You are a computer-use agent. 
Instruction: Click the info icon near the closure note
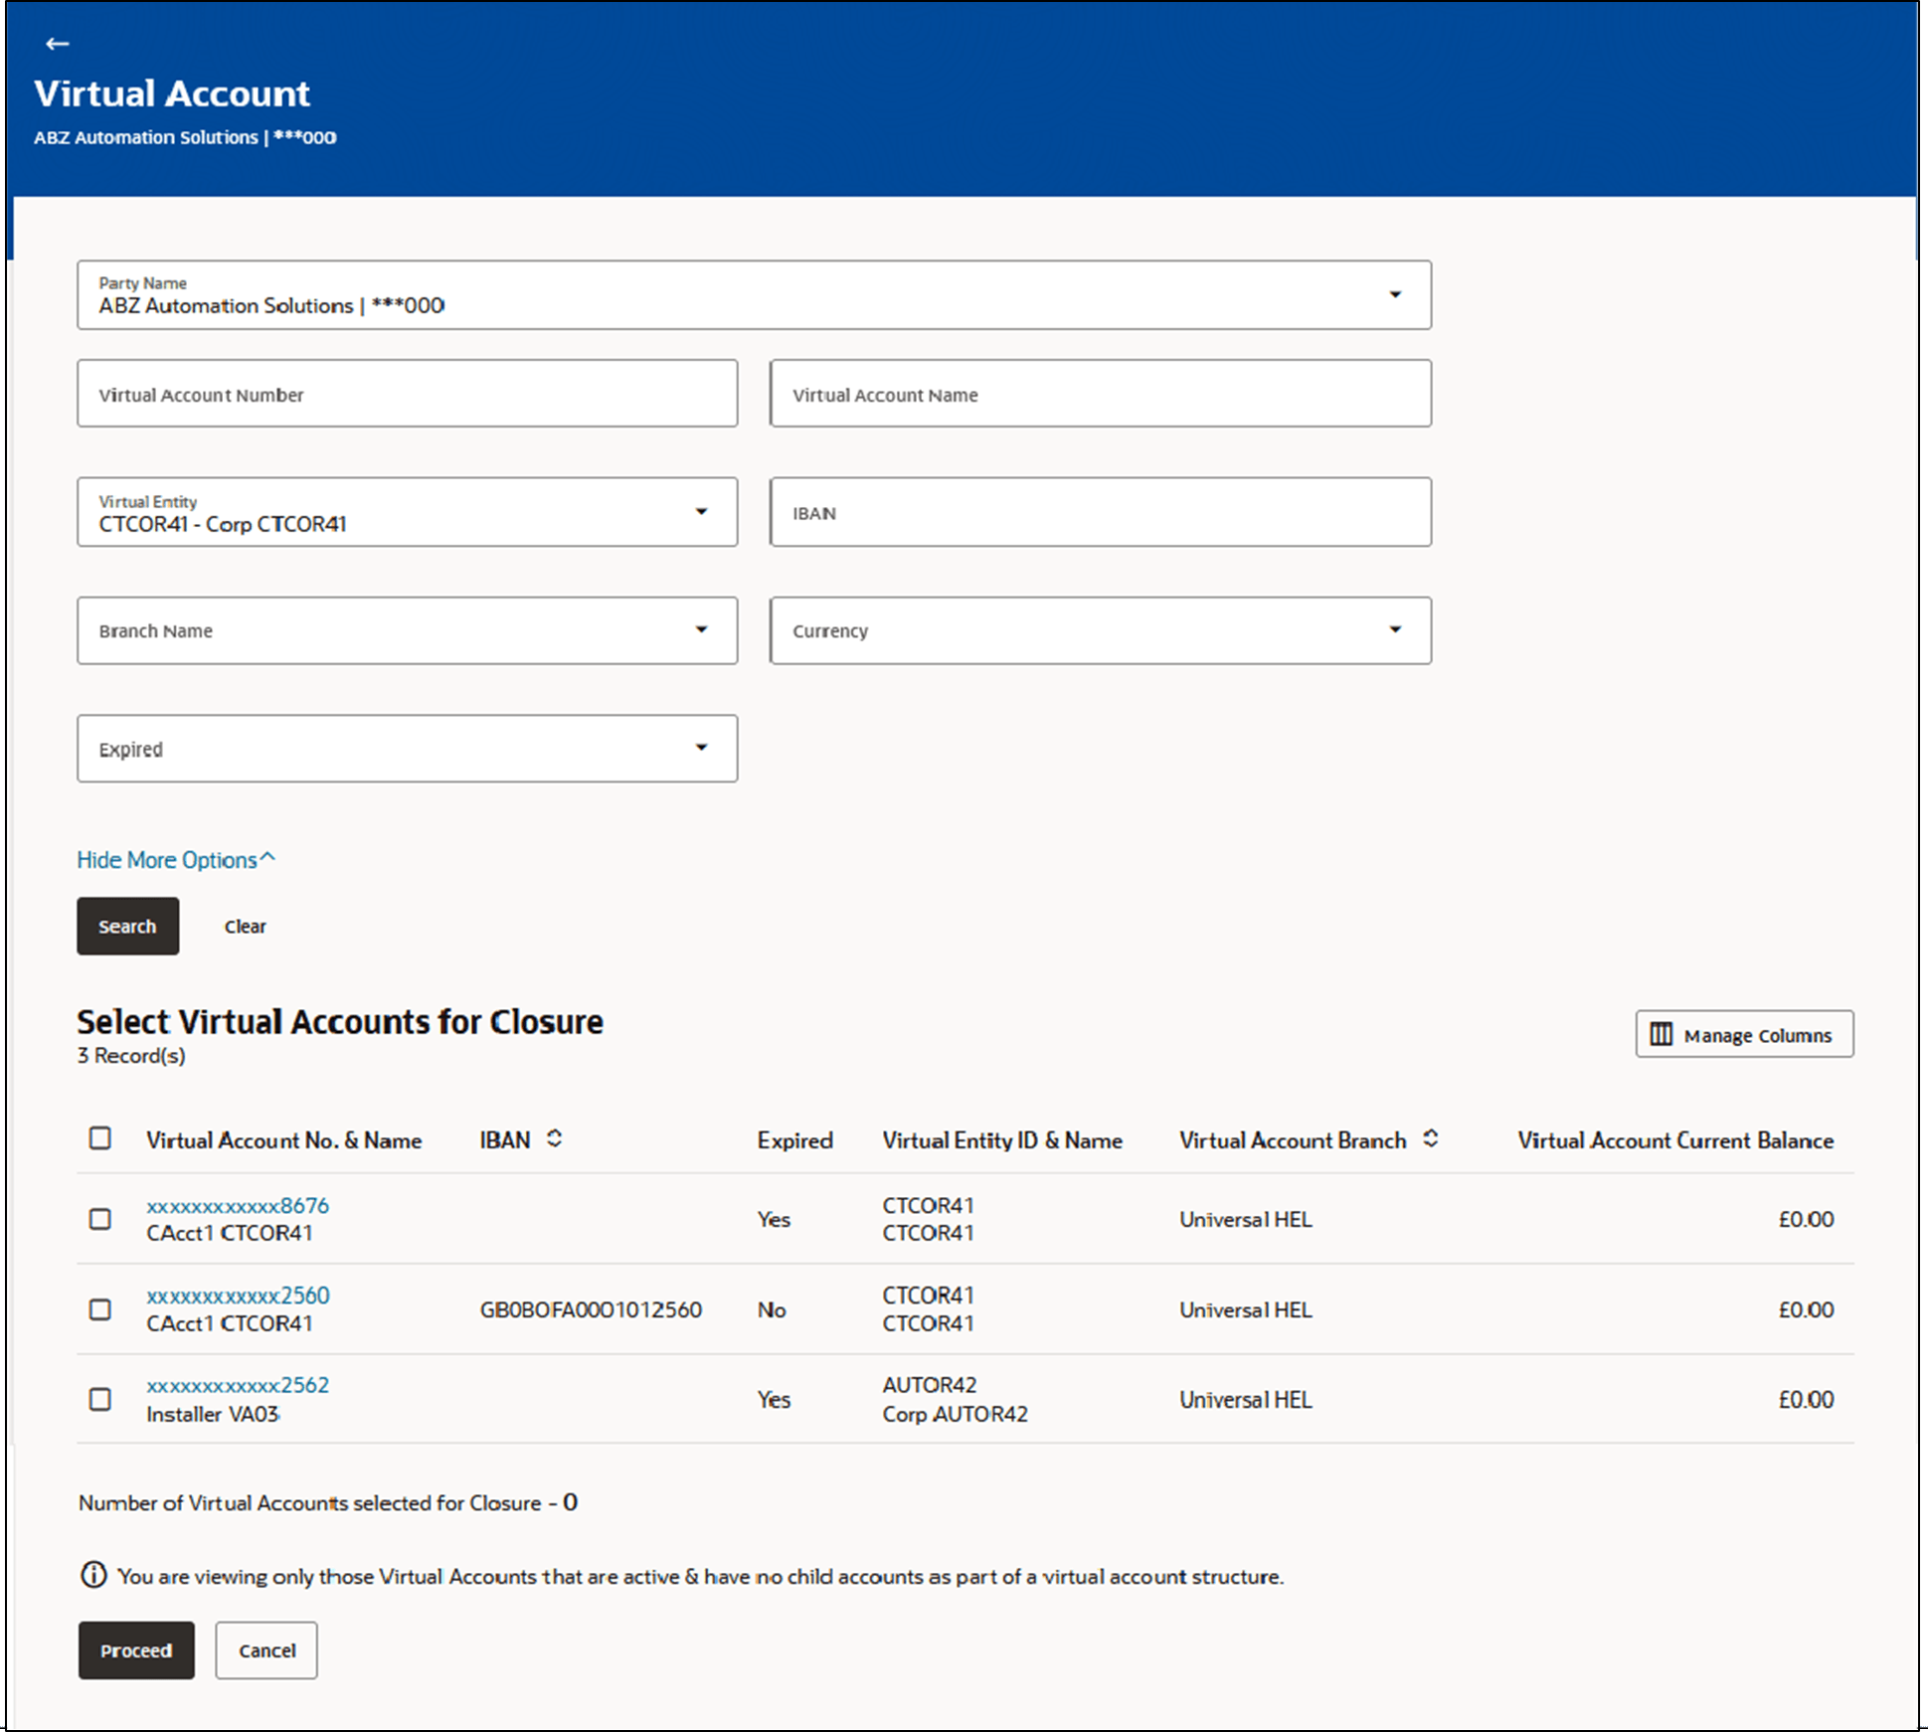pyautogui.click(x=92, y=1576)
